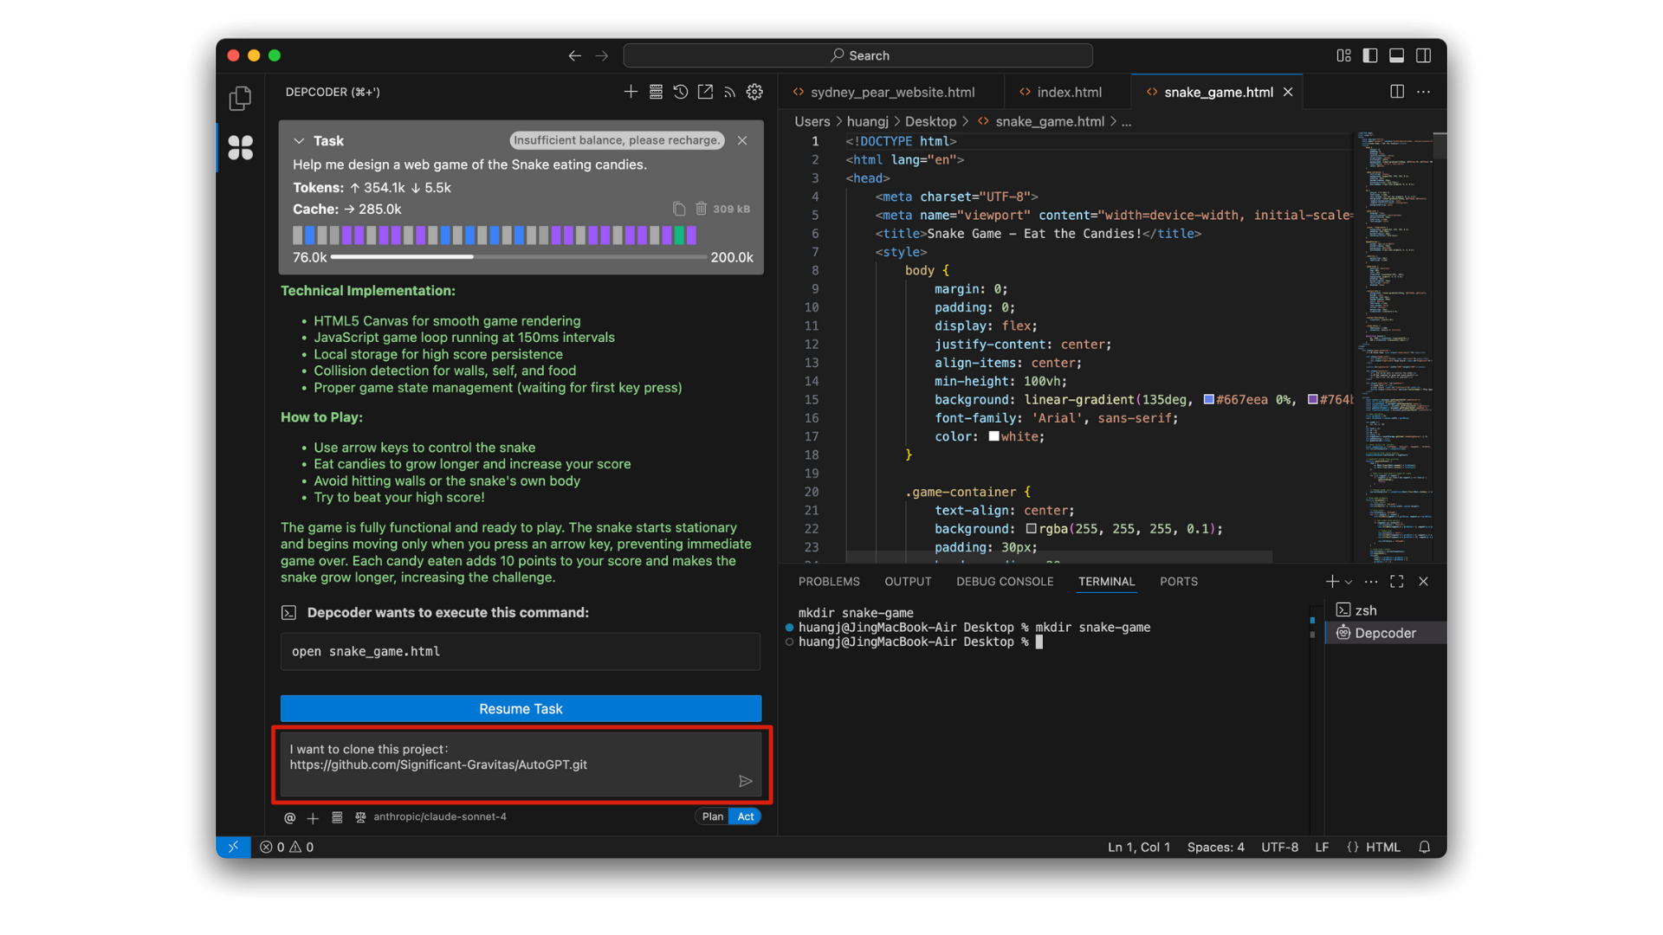Switch to Plan mode
The width and height of the screenshot is (1663, 935).
click(x=712, y=816)
